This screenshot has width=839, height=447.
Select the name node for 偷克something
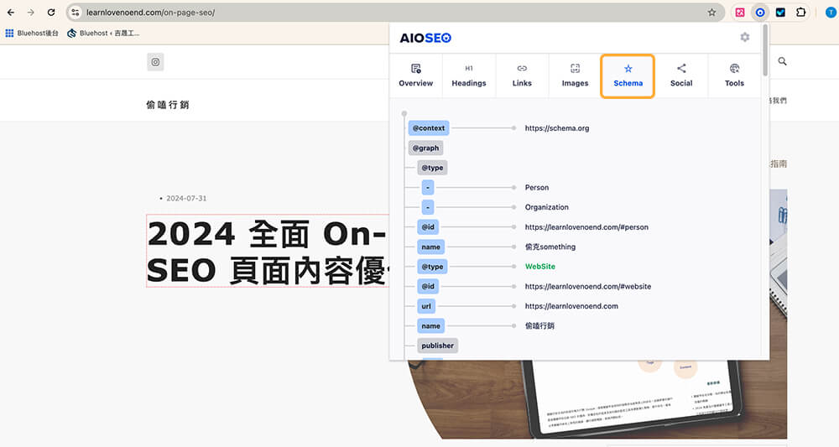(430, 247)
